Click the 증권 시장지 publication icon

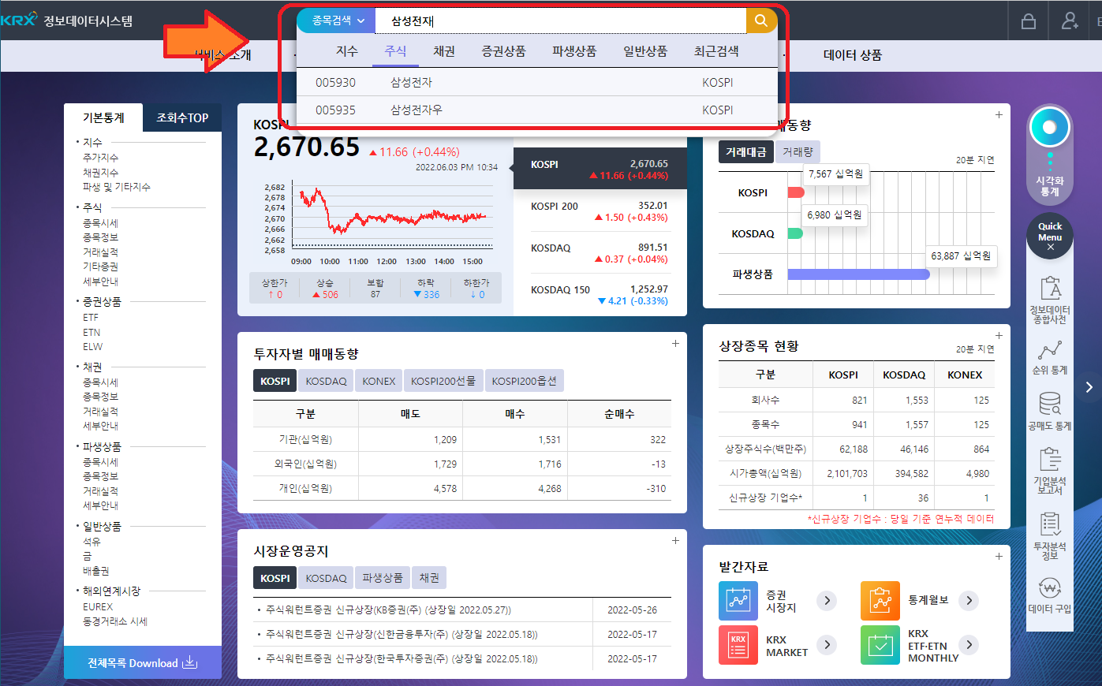click(738, 601)
